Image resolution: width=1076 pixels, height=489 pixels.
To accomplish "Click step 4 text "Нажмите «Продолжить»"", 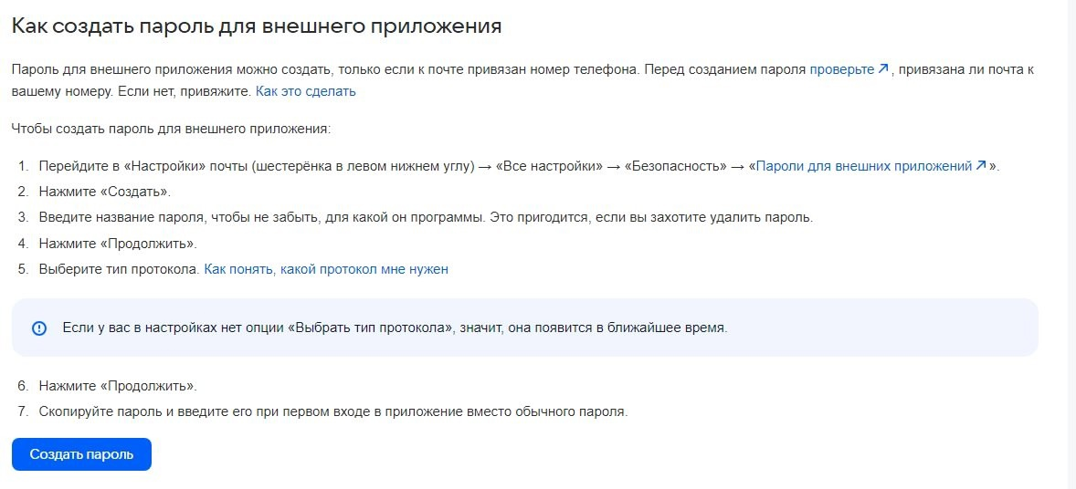I will pyautogui.click(x=118, y=244).
